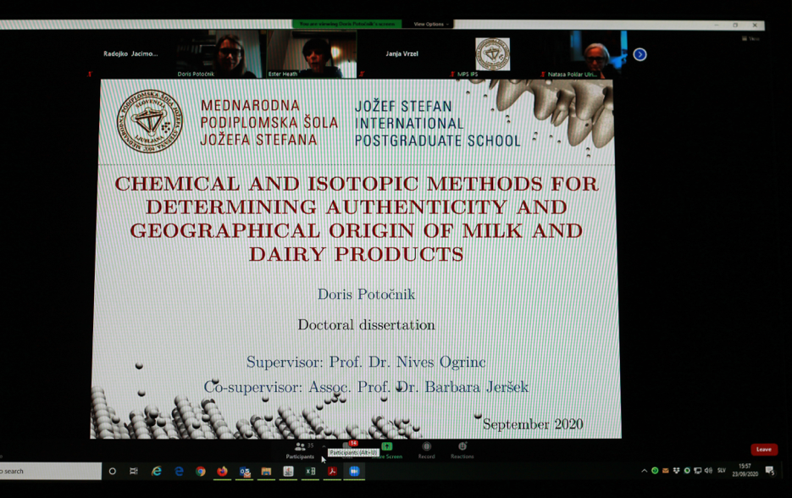Screen dimensions: 792x498
Task: Select Ester Heath's video thumbnail
Action: coord(311,55)
